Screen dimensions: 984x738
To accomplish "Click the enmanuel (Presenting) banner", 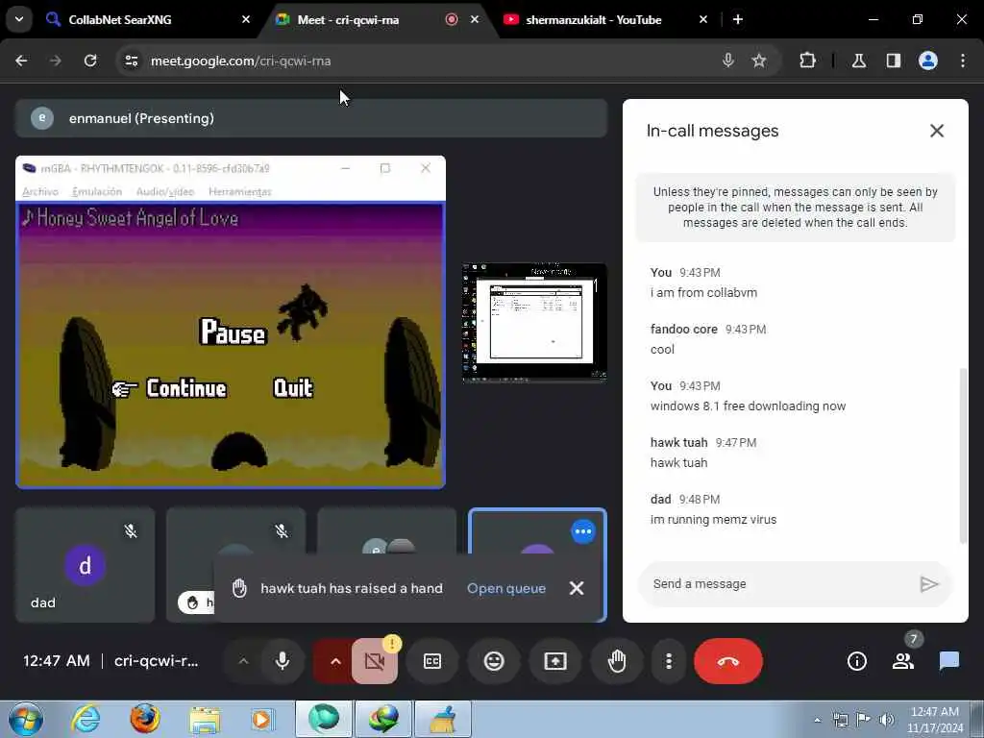I will 311,118.
